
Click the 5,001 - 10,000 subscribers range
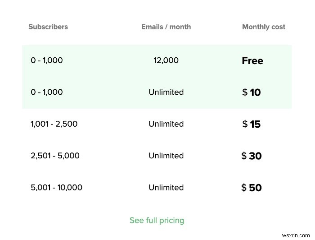[x=56, y=188]
